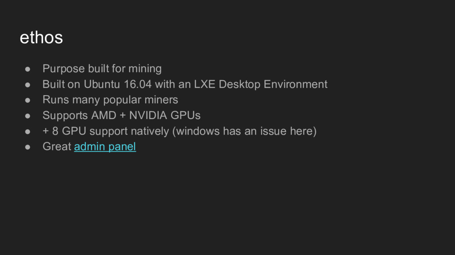Select the Purpose built for mining line
Image resolution: width=455 pixels, height=255 pixels.
click(102, 69)
